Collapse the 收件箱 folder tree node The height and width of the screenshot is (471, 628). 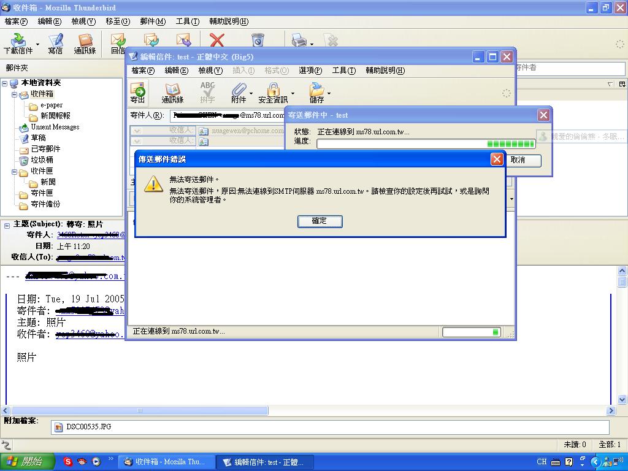(14, 94)
